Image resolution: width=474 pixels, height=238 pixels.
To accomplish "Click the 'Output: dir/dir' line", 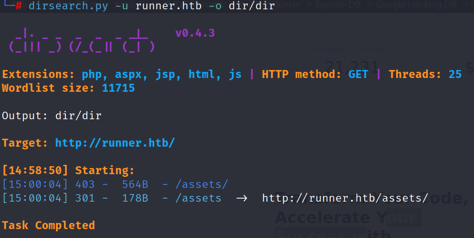I will pos(52,116).
